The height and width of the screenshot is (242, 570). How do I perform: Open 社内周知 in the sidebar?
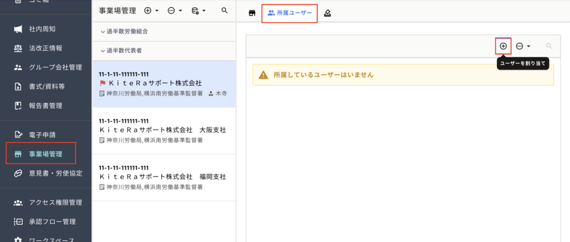(42, 29)
